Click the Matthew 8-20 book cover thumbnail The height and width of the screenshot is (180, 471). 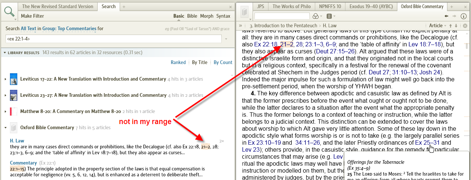coord(14,112)
